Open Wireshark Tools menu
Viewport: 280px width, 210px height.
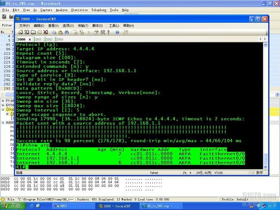114,10
